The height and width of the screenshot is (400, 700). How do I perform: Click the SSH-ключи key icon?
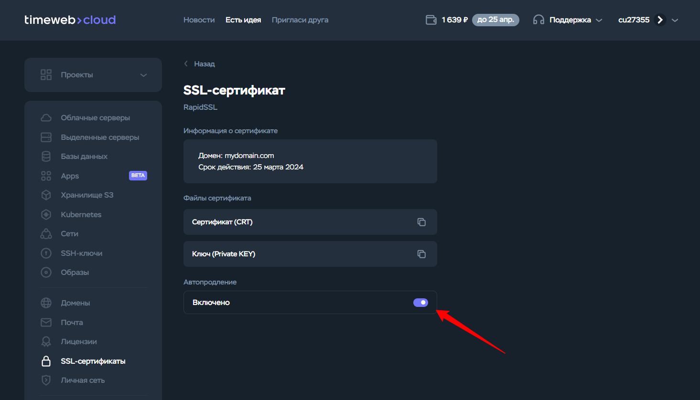(x=46, y=253)
